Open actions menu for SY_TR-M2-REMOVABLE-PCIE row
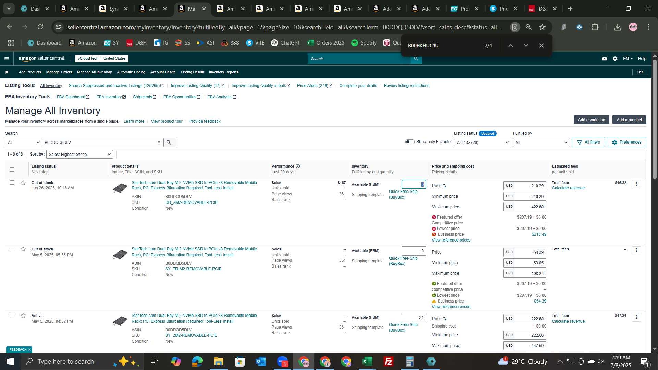 (636, 250)
